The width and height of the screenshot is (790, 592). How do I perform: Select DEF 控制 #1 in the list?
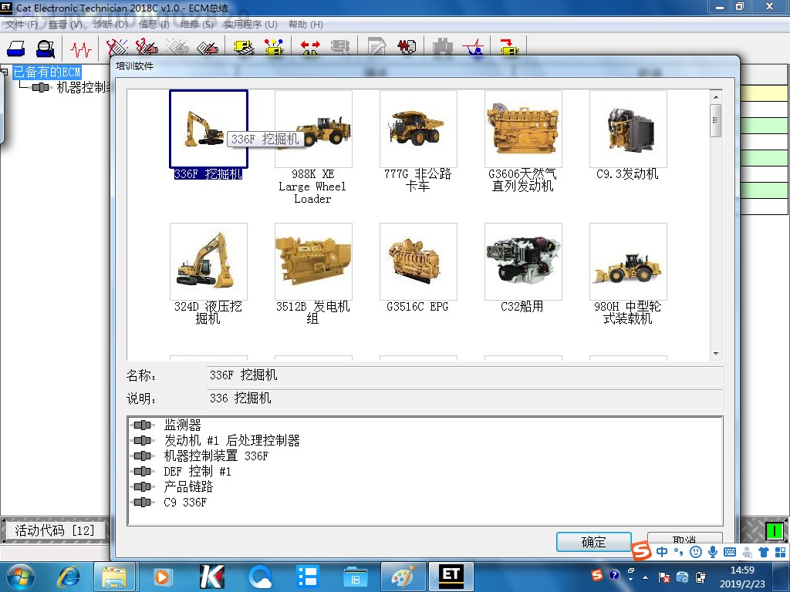[197, 471]
